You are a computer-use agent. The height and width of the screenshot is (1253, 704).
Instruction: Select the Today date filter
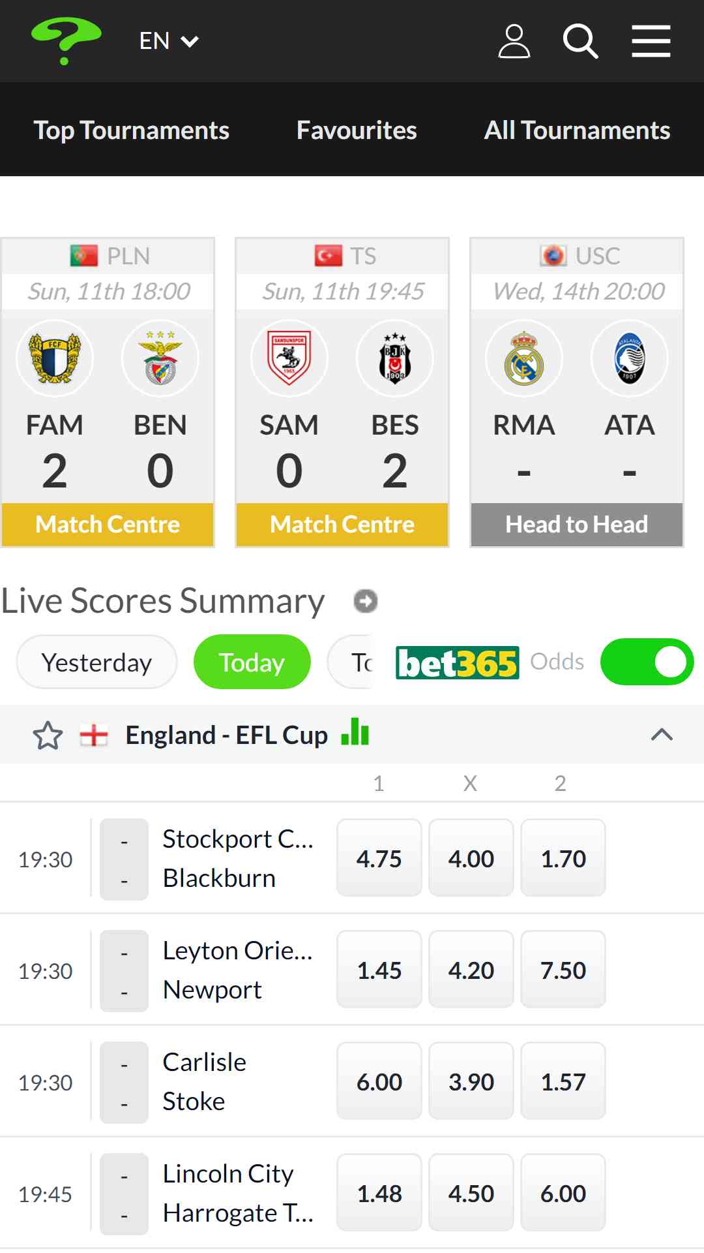[252, 662]
